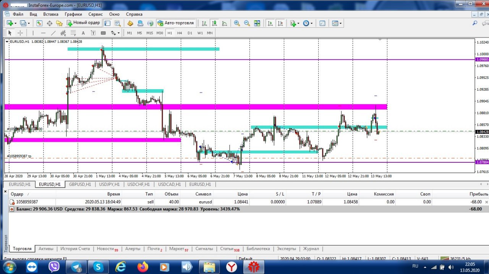This screenshot has width=489, height=274.
Task: Select the text label 'T' tool
Action: pos(93,33)
